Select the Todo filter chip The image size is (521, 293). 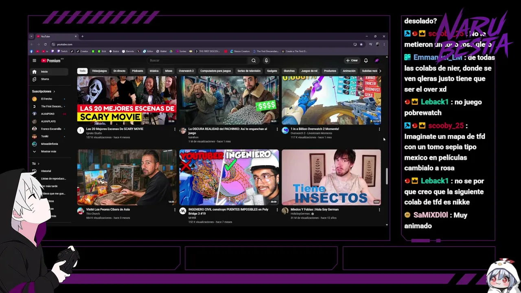[83, 71]
